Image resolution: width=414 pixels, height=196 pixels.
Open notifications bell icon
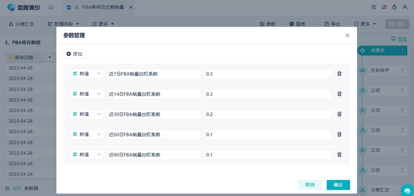[384, 7]
